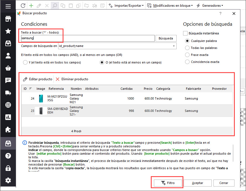Click the refresh toolbar icon

pyautogui.click(x=23, y=6)
